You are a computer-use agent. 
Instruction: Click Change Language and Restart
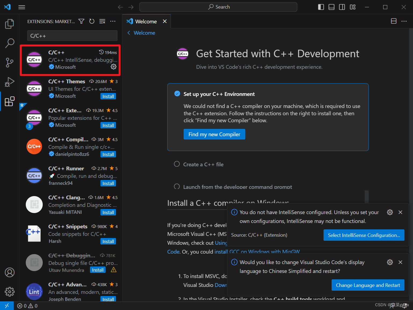pos(368,285)
